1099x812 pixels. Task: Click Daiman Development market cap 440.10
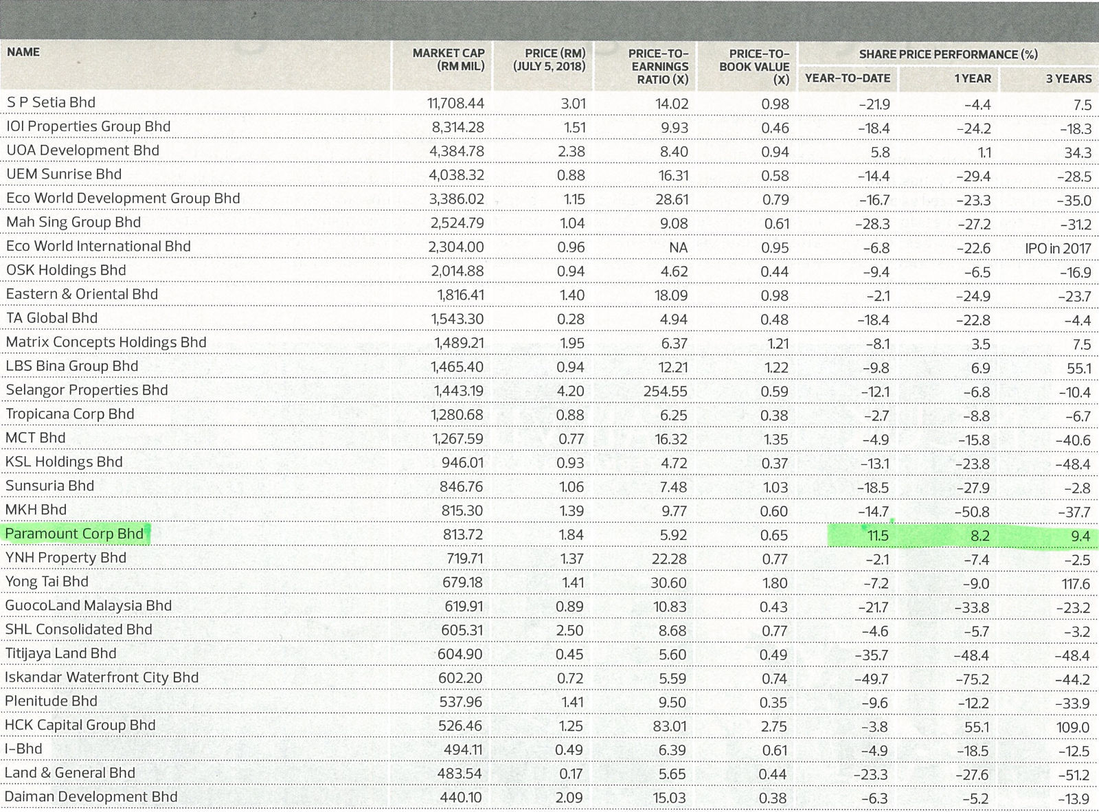pyautogui.click(x=462, y=798)
